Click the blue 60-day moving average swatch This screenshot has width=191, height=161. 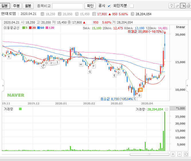click(x=38, y=28)
